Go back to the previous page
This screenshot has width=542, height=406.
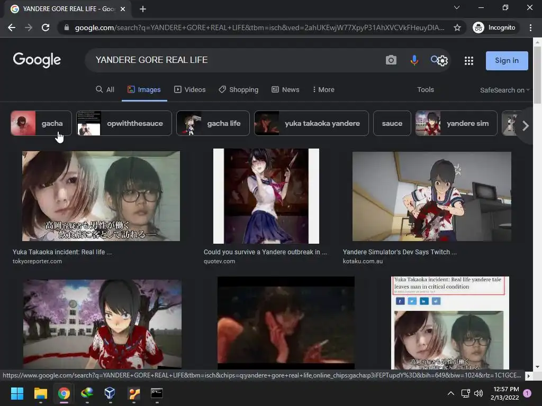pos(12,27)
